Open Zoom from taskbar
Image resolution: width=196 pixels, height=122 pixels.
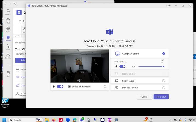click(x=68, y=120)
